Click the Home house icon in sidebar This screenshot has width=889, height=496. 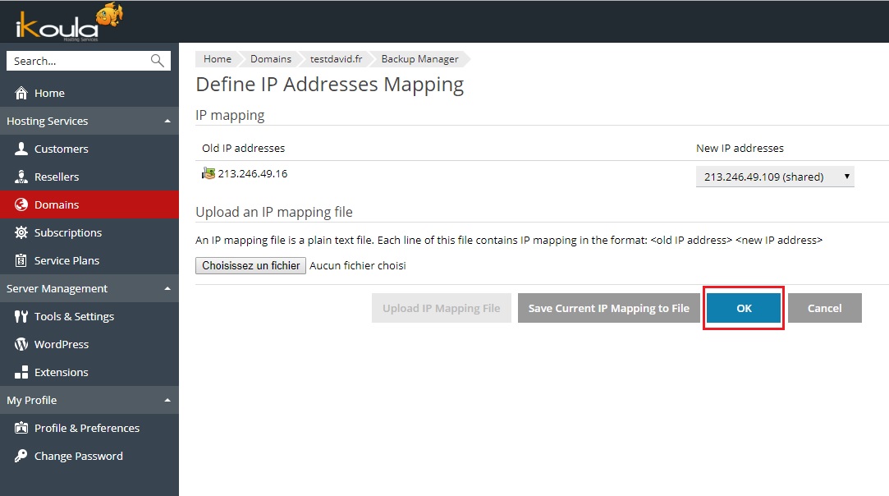click(21, 93)
